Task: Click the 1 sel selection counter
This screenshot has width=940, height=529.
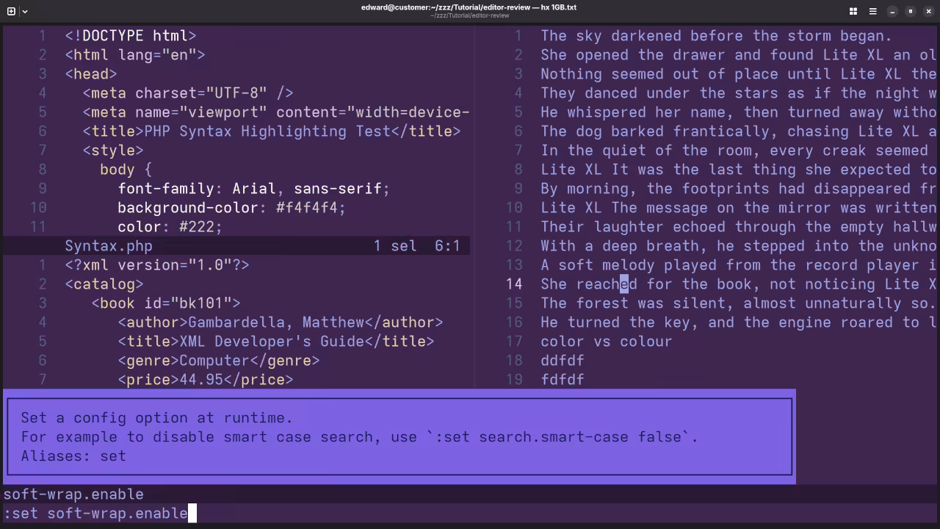Action: (394, 245)
